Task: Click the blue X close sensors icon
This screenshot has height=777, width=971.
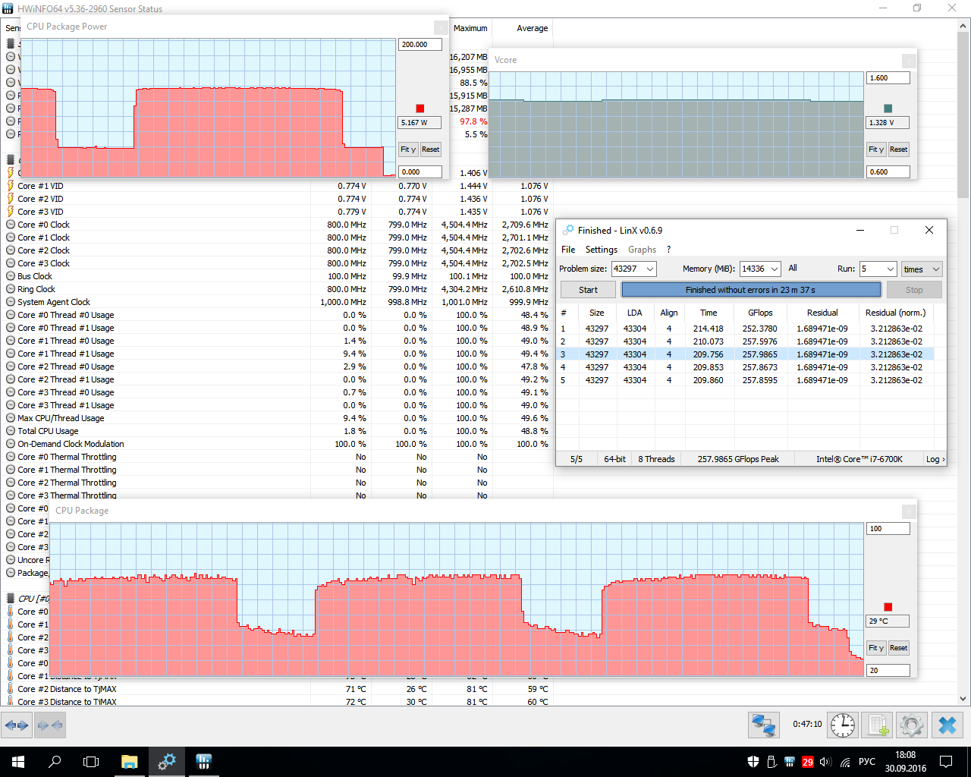Action: click(x=947, y=725)
